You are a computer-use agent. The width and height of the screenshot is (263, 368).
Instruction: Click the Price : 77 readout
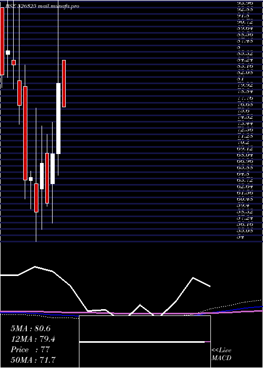point(30,350)
